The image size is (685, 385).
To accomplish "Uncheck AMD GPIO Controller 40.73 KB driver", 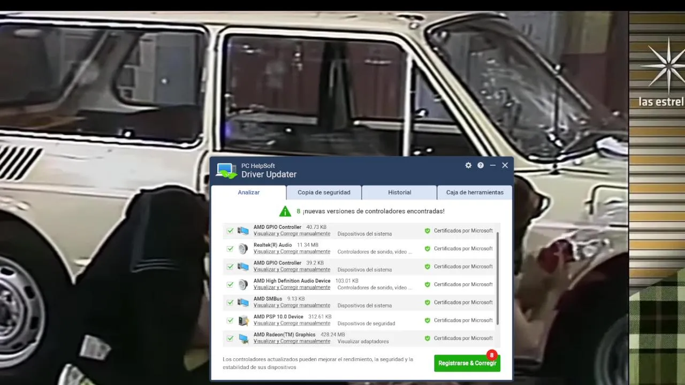I will tap(230, 231).
